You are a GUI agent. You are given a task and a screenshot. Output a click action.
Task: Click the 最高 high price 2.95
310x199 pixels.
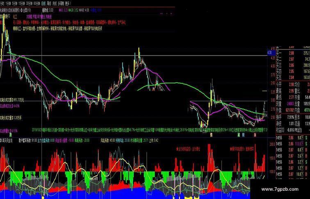pos(291,91)
